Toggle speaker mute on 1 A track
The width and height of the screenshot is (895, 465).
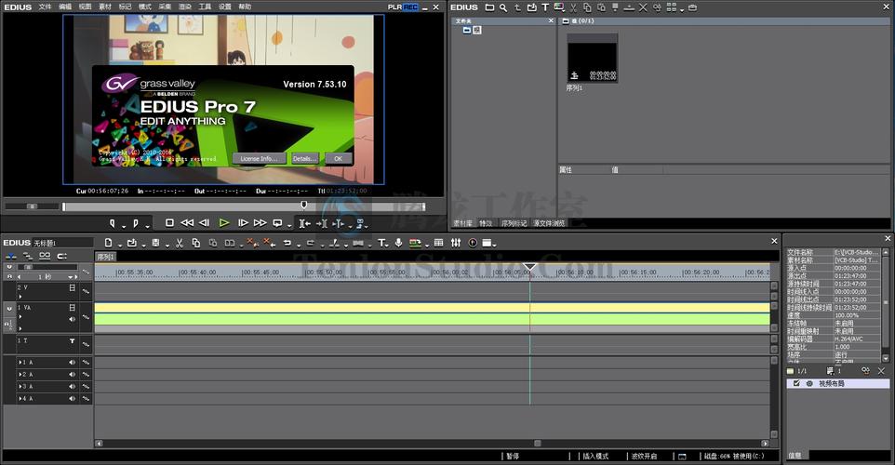tap(72, 363)
